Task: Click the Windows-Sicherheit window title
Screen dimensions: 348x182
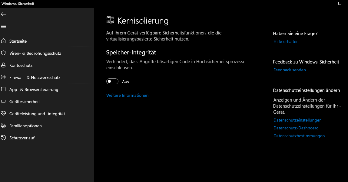Action: (x=18, y=4)
